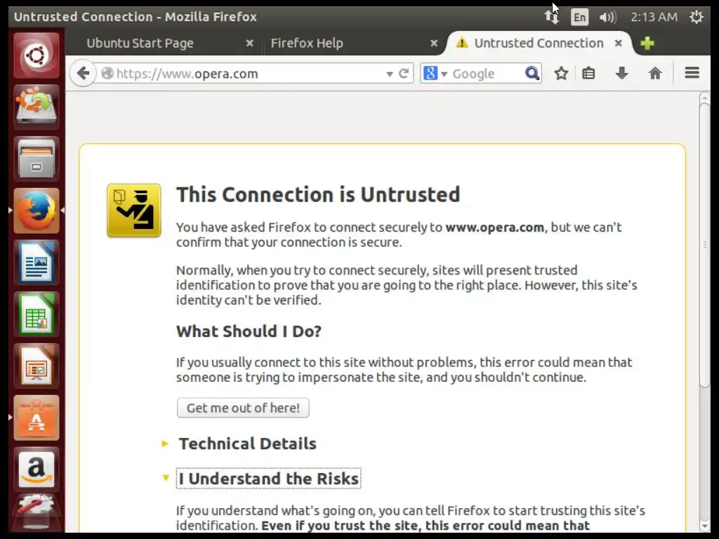Click the heading This Connection is Untrusted
719x539 pixels.
[x=318, y=194]
